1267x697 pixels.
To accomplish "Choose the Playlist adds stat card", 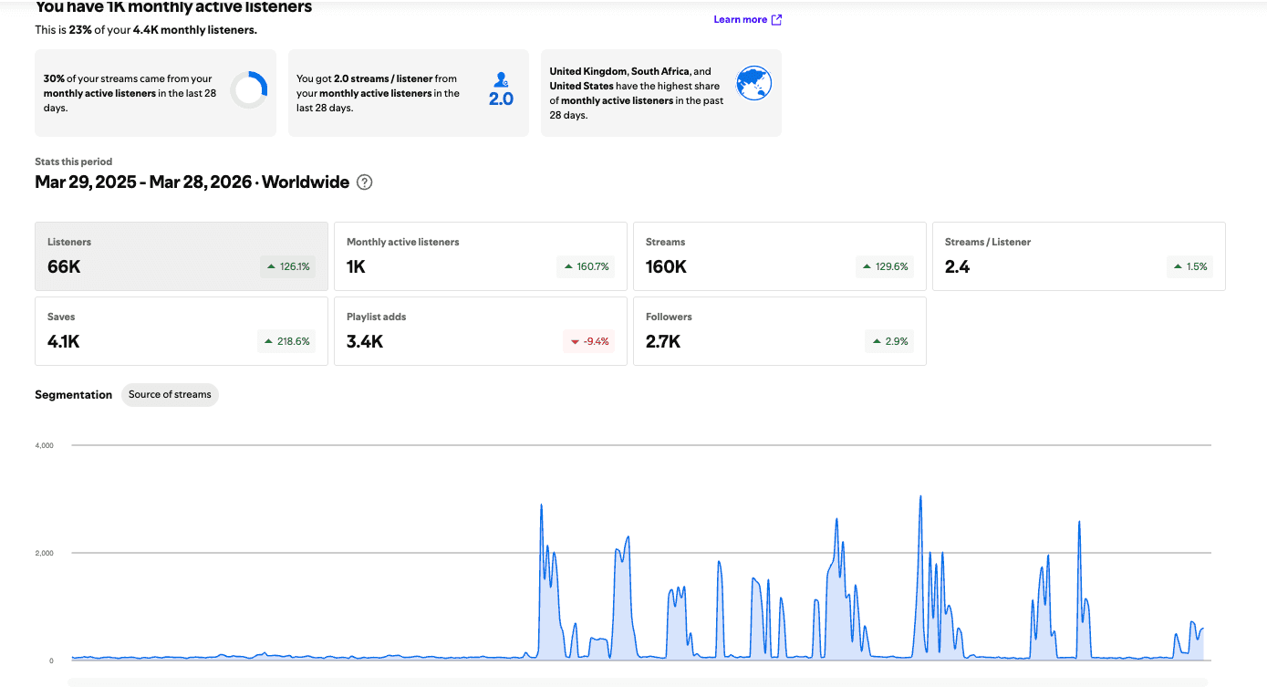I will pos(481,331).
